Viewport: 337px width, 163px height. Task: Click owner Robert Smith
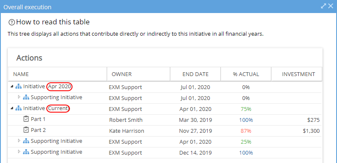click(x=126, y=120)
